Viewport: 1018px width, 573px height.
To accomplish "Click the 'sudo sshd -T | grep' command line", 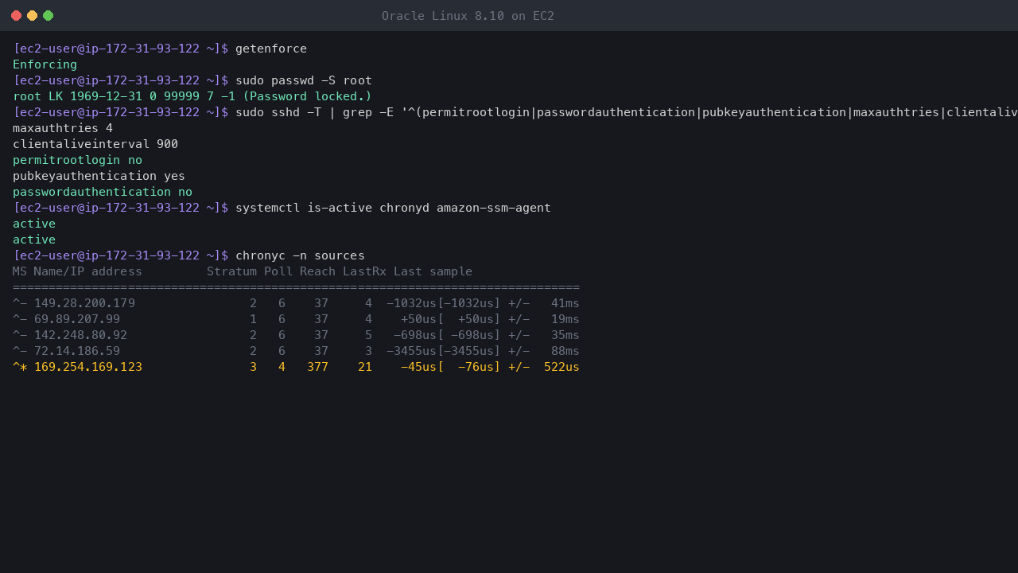I will click(627, 112).
